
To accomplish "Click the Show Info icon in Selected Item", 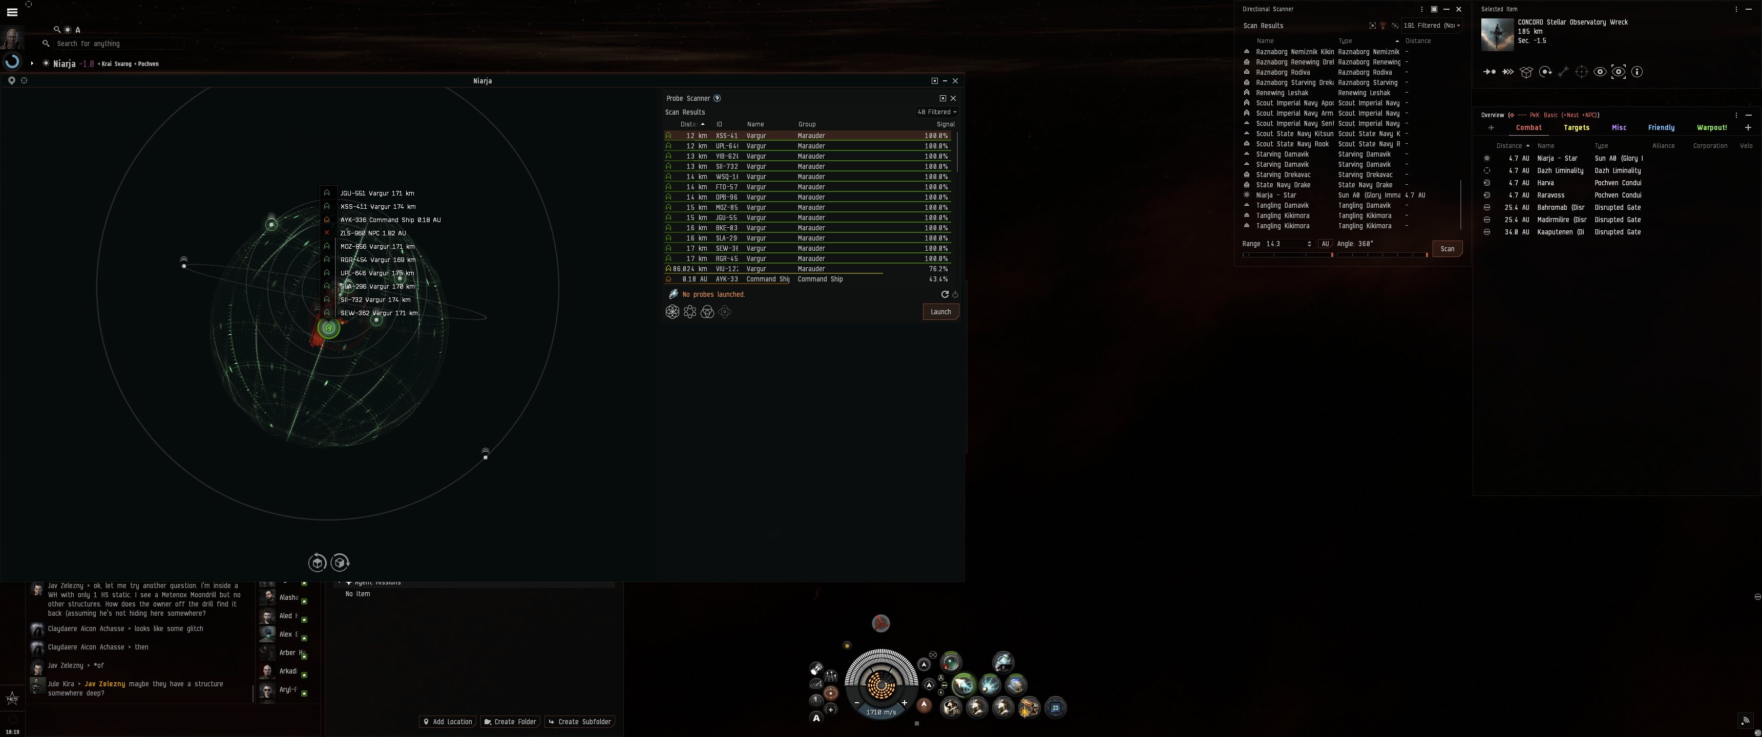I will (1637, 72).
